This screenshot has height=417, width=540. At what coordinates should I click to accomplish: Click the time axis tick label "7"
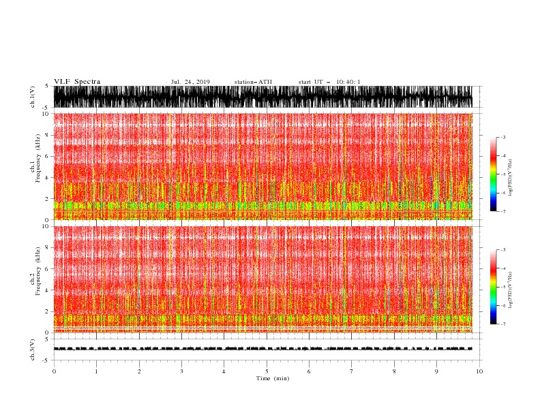[352, 371]
